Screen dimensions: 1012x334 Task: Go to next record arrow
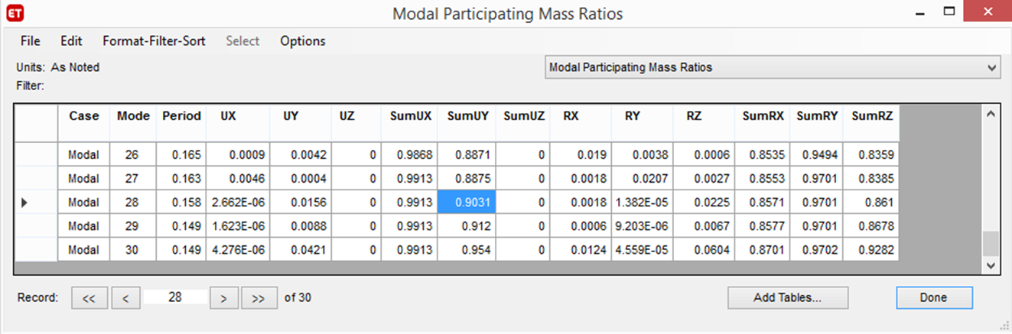pyautogui.click(x=223, y=298)
